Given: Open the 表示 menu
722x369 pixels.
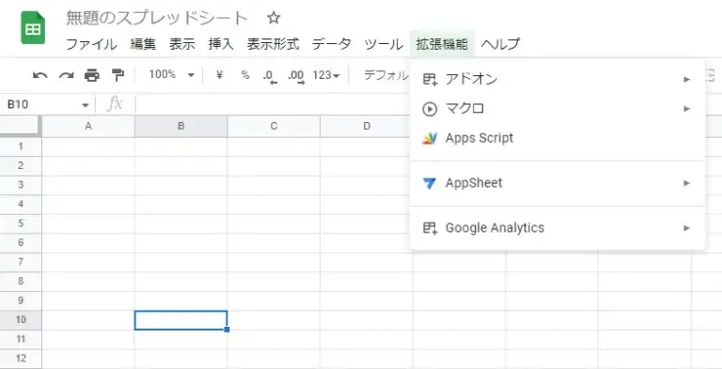Looking at the screenshot, I should (x=181, y=44).
